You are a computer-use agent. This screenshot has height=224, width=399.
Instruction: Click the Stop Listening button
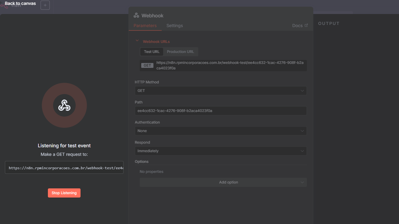[64, 193]
